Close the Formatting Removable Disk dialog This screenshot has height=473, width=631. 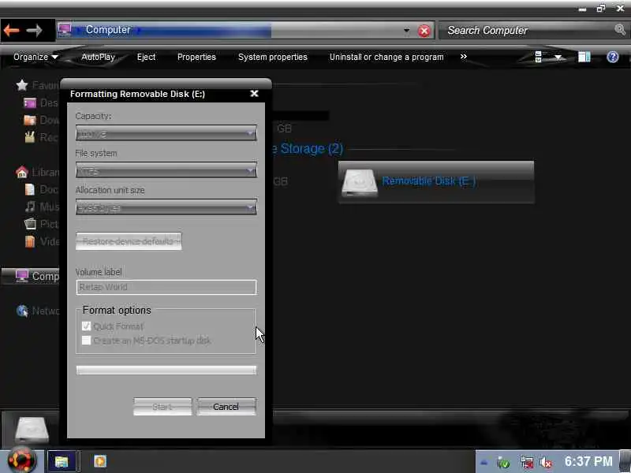coord(254,94)
